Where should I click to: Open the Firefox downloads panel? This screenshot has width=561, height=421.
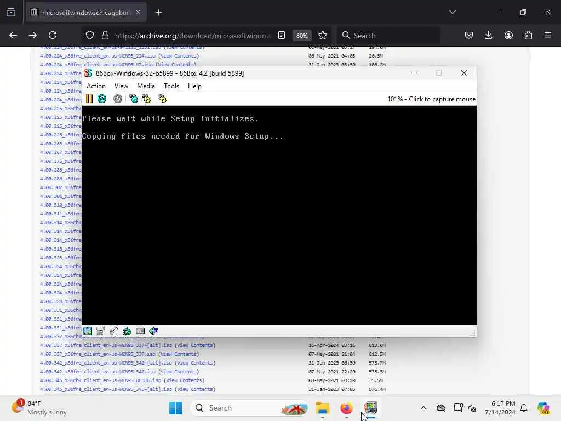pos(488,35)
